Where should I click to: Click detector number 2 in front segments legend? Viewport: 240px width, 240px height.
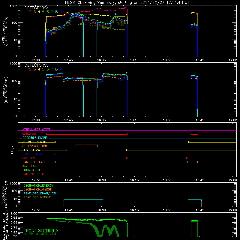[x=30, y=12]
